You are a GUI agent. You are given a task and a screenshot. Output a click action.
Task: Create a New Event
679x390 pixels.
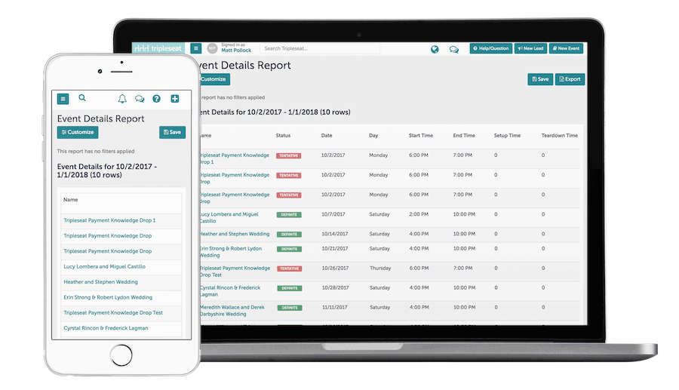pyautogui.click(x=566, y=48)
